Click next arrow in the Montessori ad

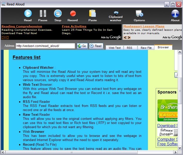click(129, 37)
